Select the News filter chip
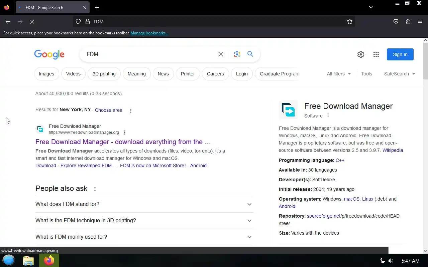This screenshot has height=267, width=428. 163,74
